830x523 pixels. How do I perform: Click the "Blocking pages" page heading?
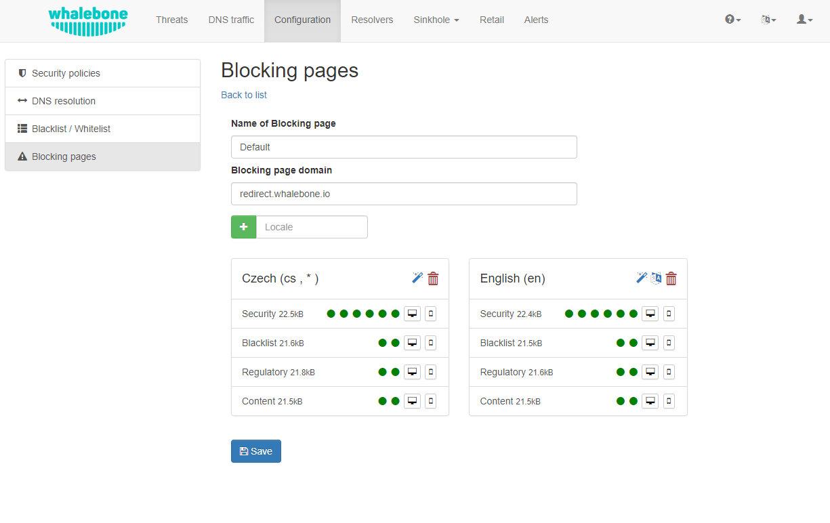(x=289, y=70)
